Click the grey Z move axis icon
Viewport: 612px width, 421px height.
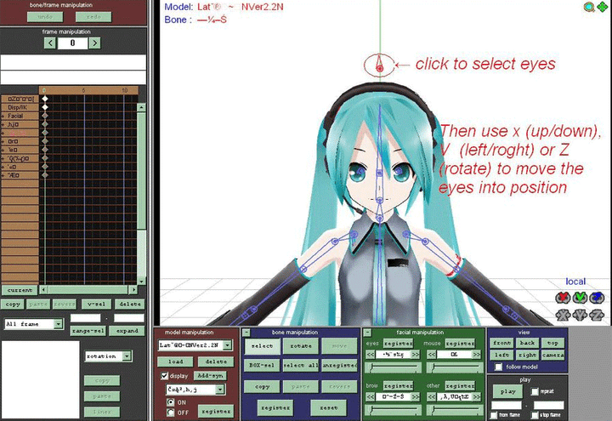597,315
